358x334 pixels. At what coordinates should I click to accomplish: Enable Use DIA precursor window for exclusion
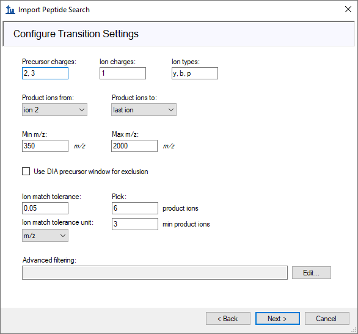click(x=26, y=172)
